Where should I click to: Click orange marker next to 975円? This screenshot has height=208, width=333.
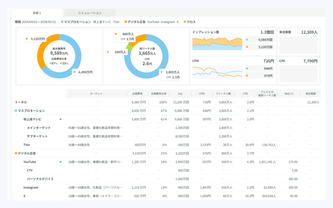tap(247, 76)
